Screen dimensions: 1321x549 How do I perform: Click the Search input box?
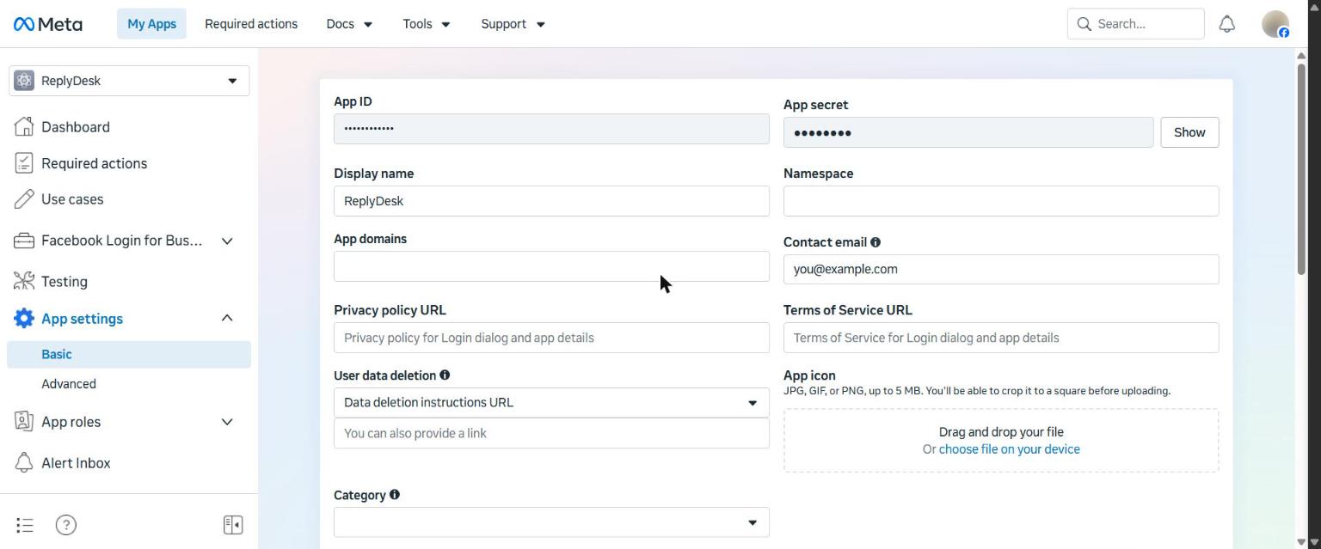tap(1135, 24)
